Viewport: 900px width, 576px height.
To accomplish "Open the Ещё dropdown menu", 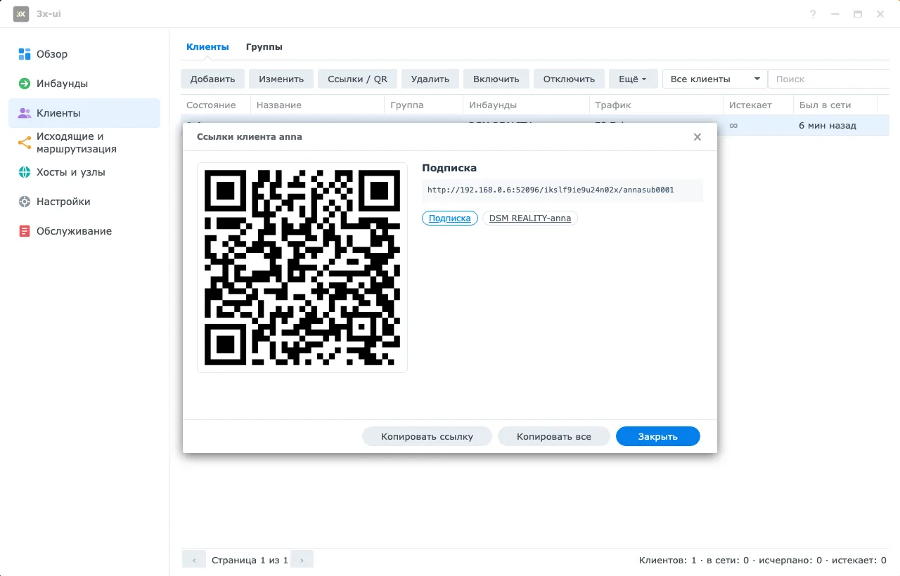I will coord(633,79).
